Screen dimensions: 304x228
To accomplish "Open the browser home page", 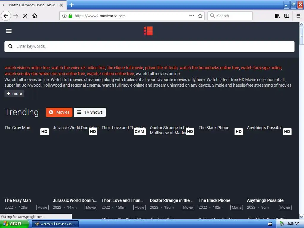I will click(35, 16).
